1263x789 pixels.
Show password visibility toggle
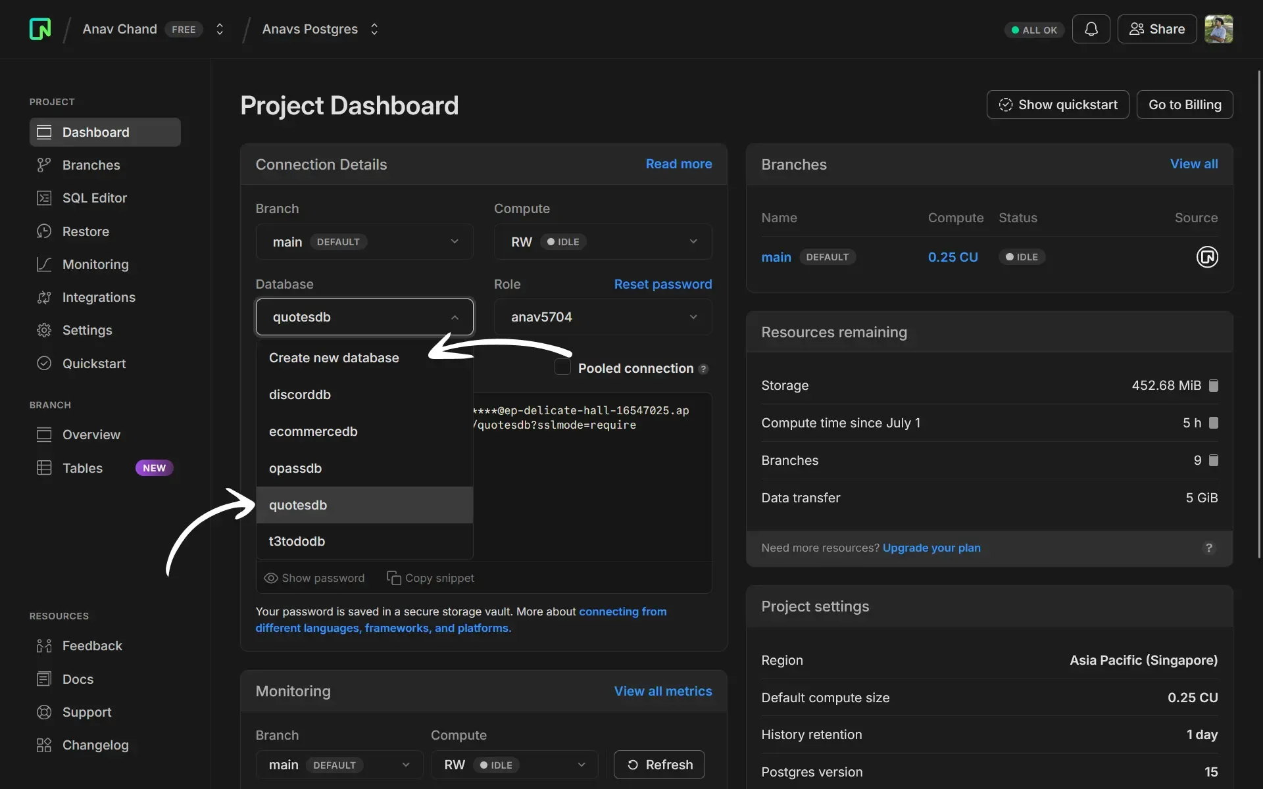(x=314, y=577)
